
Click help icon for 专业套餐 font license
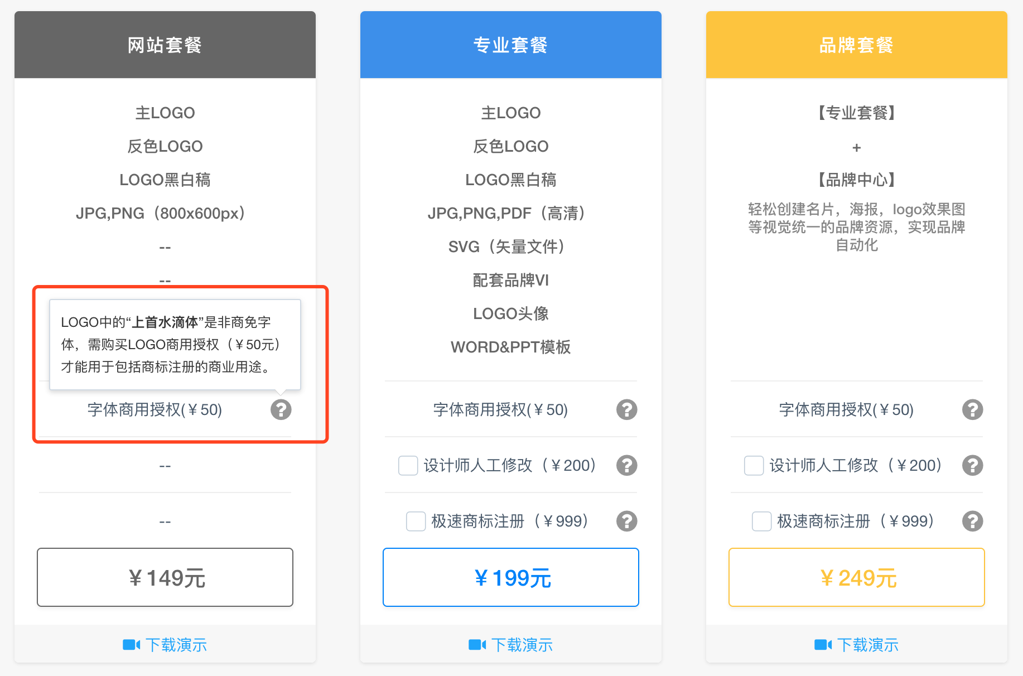(x=626, y=409)
